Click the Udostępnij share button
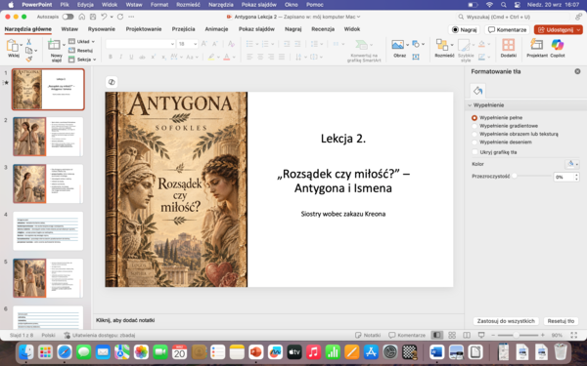The width and height of the screenshot is (587, 366). click(x=555, y=30)
